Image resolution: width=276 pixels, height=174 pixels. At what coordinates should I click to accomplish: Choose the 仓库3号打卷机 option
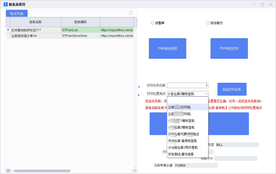click(188, 147)
